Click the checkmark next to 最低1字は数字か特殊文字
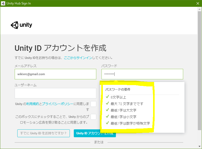The height and width of the screenshot is (149, 202). (x=107, y=123)
